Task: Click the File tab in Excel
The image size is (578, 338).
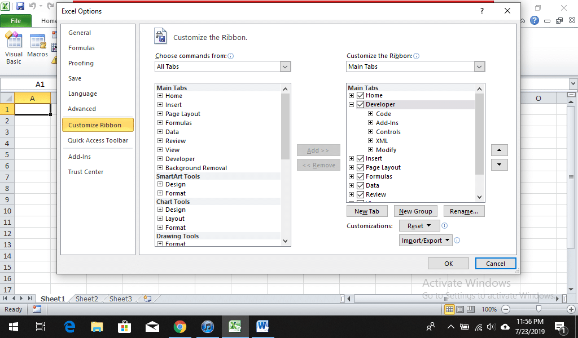Action: click(16, 21)
